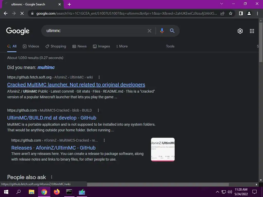Open the Chrome side panel icon
Viewport: 263px width, 197px height.
241,13
